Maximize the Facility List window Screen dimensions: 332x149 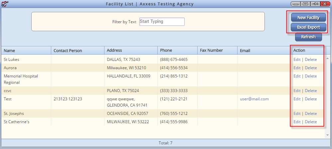click(x=306, y=4)
